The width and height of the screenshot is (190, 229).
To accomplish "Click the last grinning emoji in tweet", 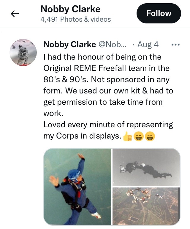I will [x=150, y=136].
